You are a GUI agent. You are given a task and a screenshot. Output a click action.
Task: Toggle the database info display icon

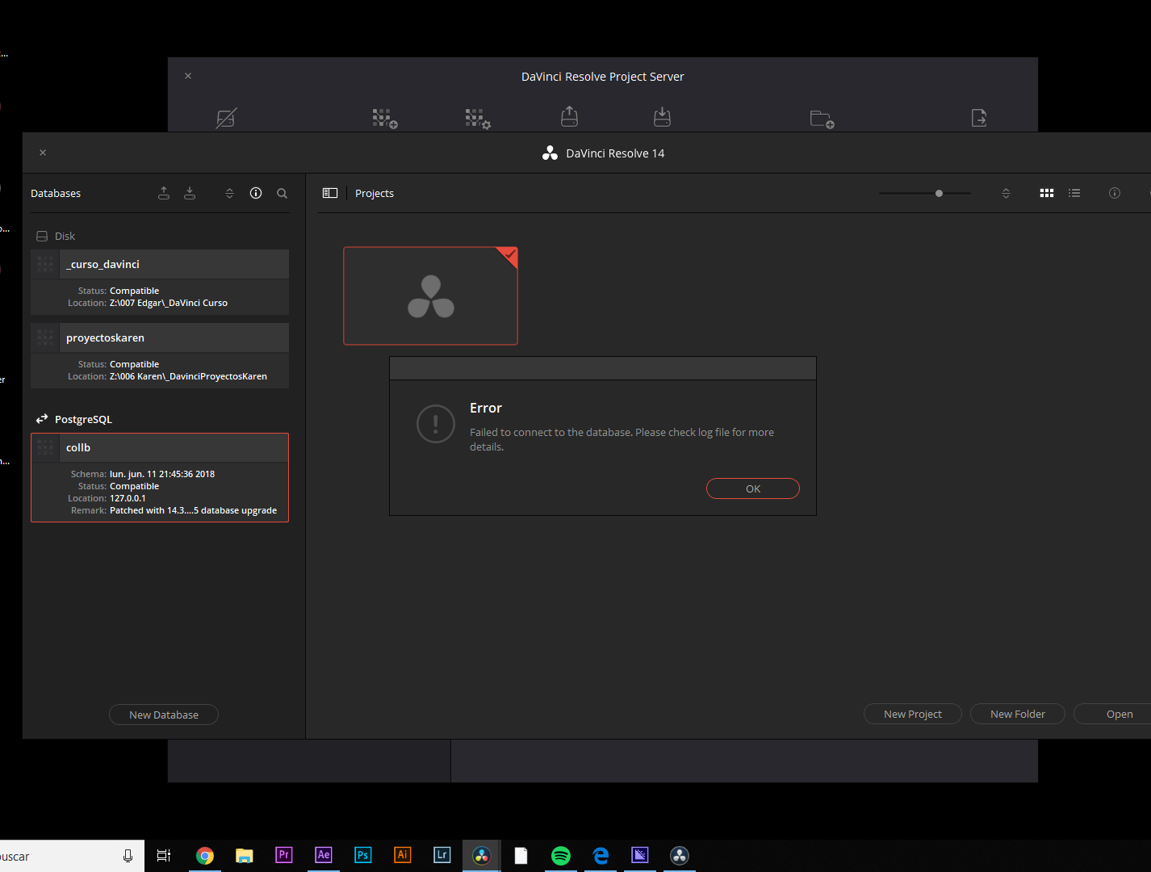pos(256,193)
